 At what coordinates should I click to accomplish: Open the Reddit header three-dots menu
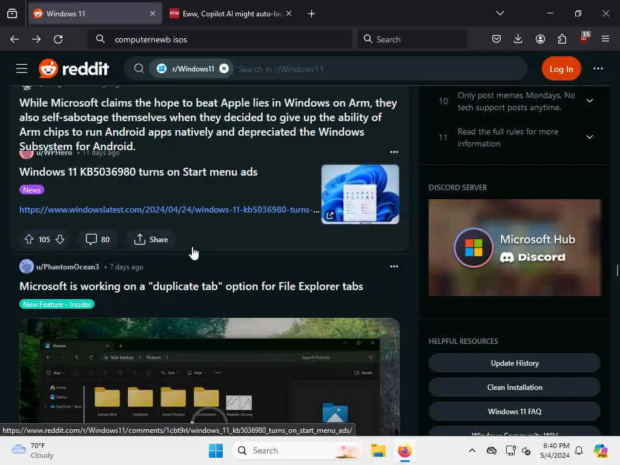pyautogui.click(x=598, y=69)
